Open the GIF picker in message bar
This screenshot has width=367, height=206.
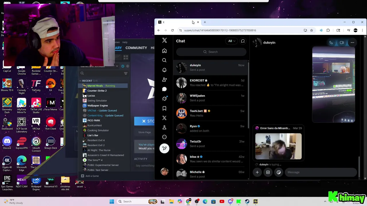click(268, 172)
